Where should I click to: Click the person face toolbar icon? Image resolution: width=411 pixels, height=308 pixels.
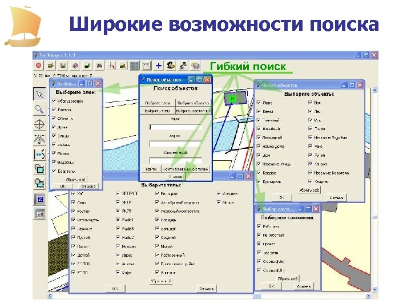[x=171, y=65]
